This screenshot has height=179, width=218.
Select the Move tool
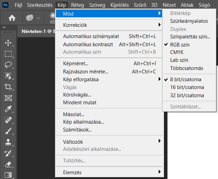point(8,43)
